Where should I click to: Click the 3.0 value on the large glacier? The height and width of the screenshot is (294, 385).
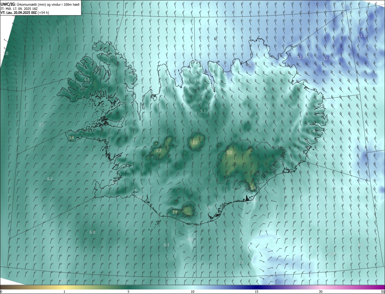pyautogui.click(x=229, y=153)
